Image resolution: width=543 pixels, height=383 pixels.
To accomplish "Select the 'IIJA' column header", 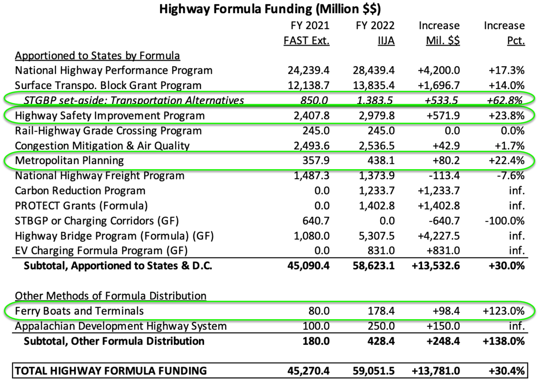I will click(386, 41).
